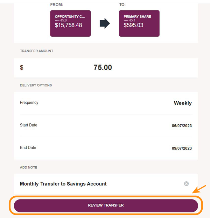This screenshot has height=218, width=210.
Task: Click the dollar sign symbol
Action: [x=22, y=67]
